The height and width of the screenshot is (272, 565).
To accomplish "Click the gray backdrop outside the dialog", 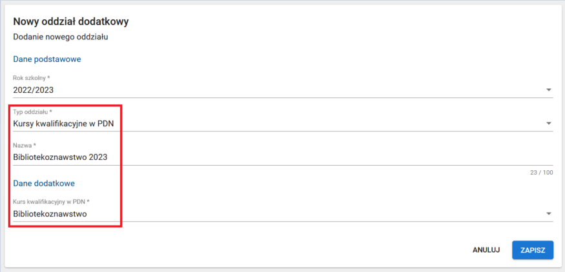I will (282, 269).
